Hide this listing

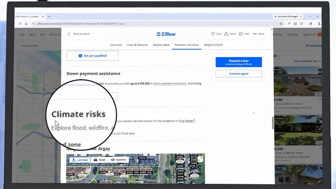click(244, 34)
